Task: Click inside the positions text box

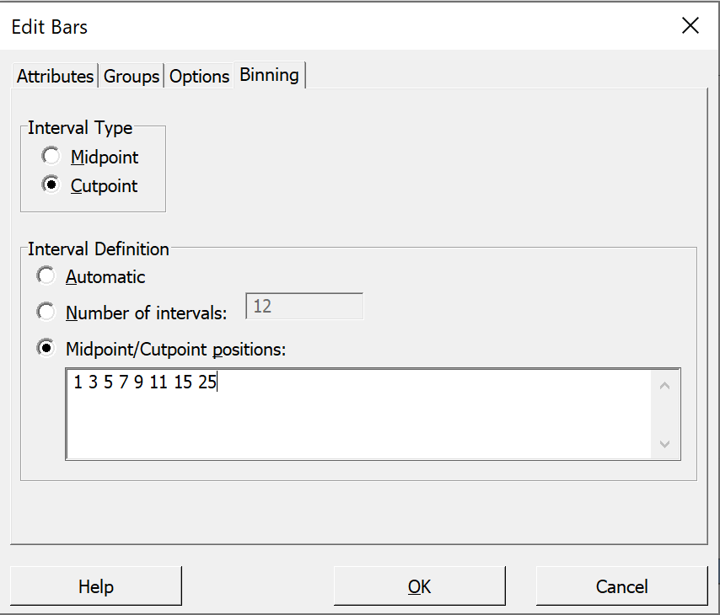Action: pyautogui.click(x=358, y=414)
